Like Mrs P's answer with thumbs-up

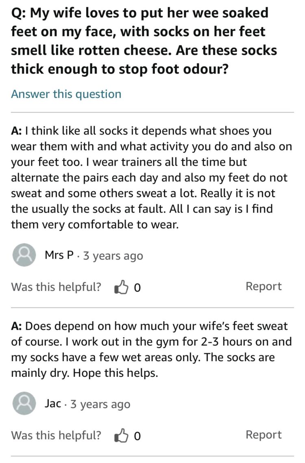tap(122, 288)
